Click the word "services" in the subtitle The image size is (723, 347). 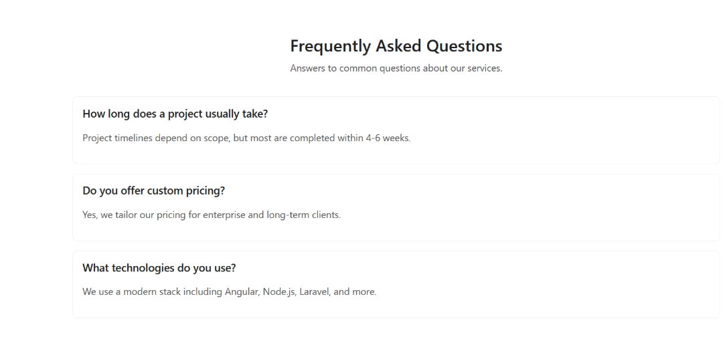(485, 68)
